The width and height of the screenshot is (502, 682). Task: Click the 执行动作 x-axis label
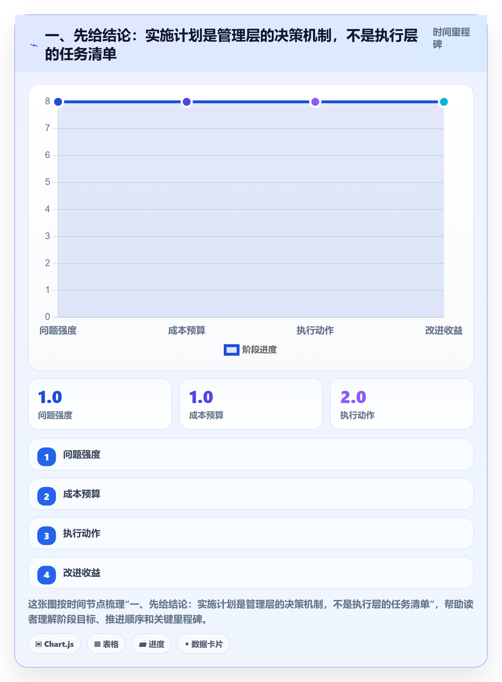click(x=315, y=331)
